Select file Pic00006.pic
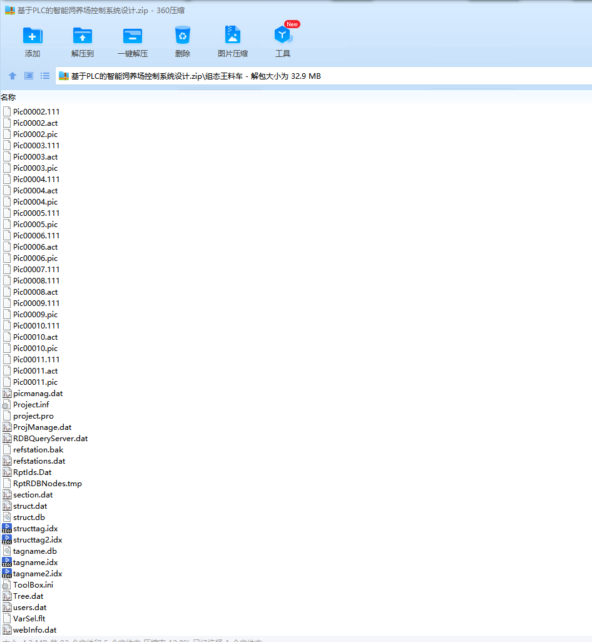This screenshot has height=642, width=592. 30,258
